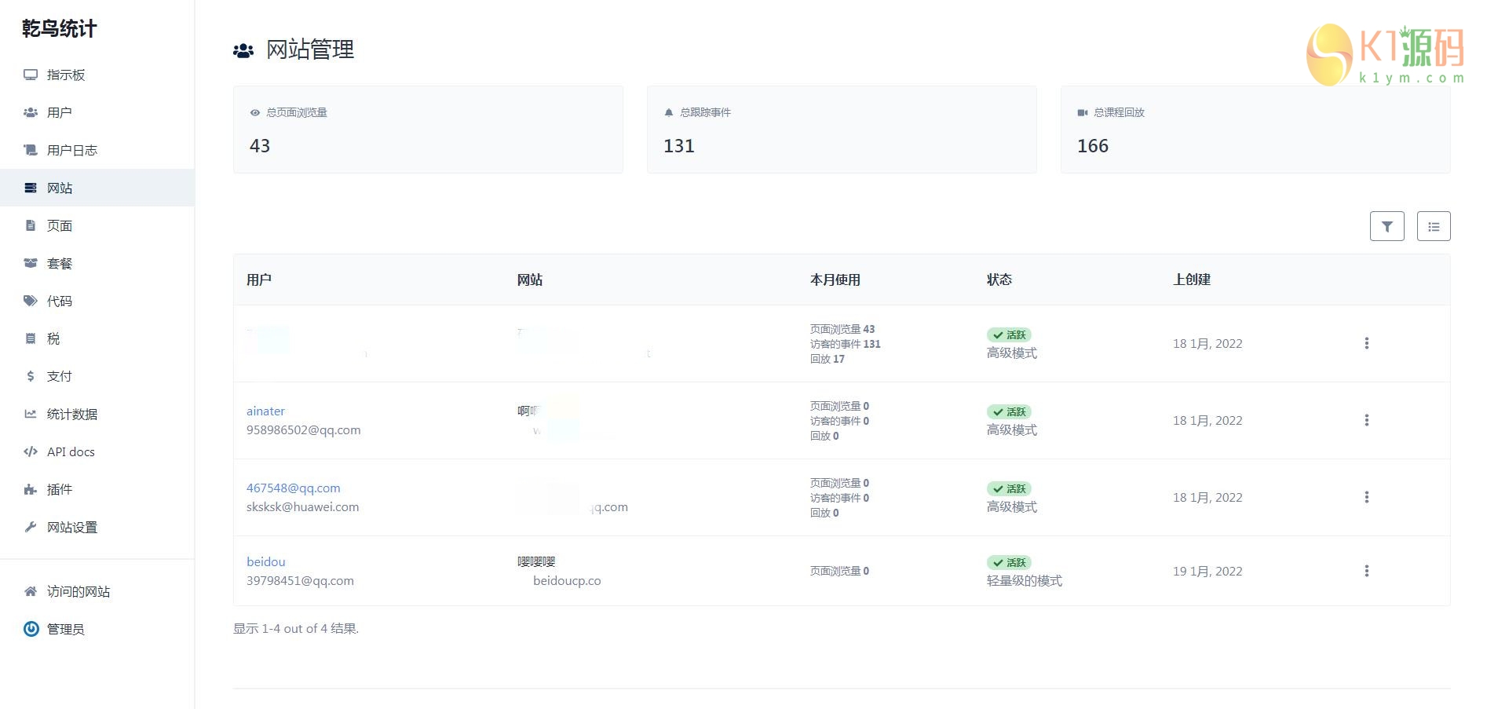
Task: Open 用户日志 menu item
Action: (72, 150)
